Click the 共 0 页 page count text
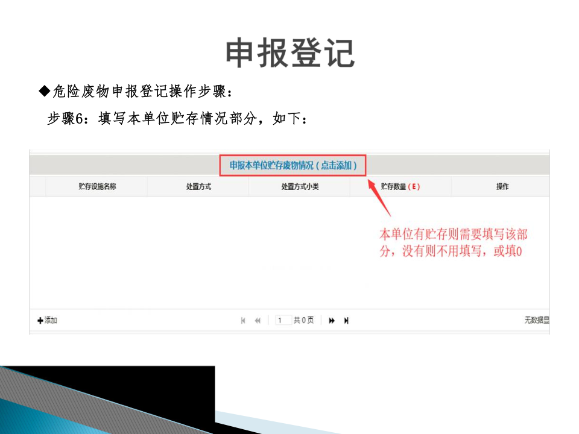579x434 pixels. 303,320
